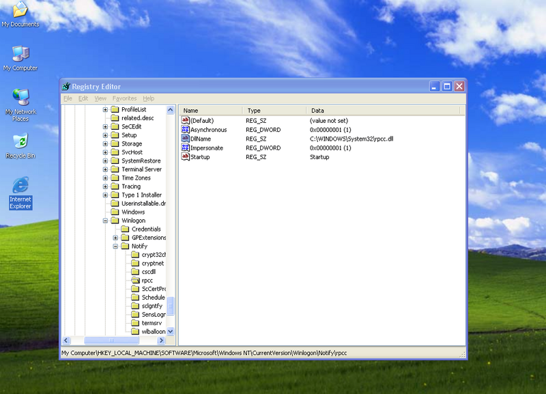Click the Asynchronous DWORD value icon
The height and width of the screenshot is (394, 546).
point(185,130)
